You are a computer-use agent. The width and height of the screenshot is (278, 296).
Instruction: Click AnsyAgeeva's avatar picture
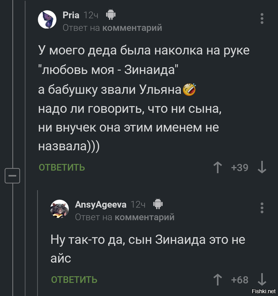60,209
